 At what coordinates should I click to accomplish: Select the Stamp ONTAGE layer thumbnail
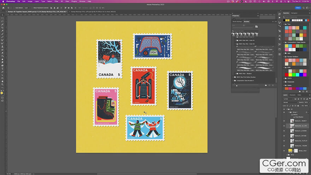pyautogui.click(x=292, y=136)
